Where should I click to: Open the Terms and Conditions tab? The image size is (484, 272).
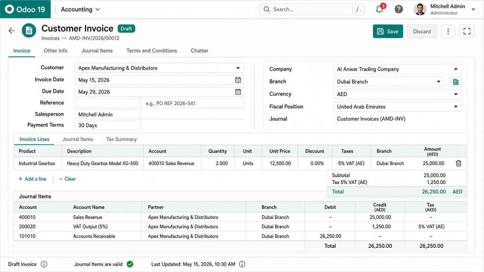(152, 51)
